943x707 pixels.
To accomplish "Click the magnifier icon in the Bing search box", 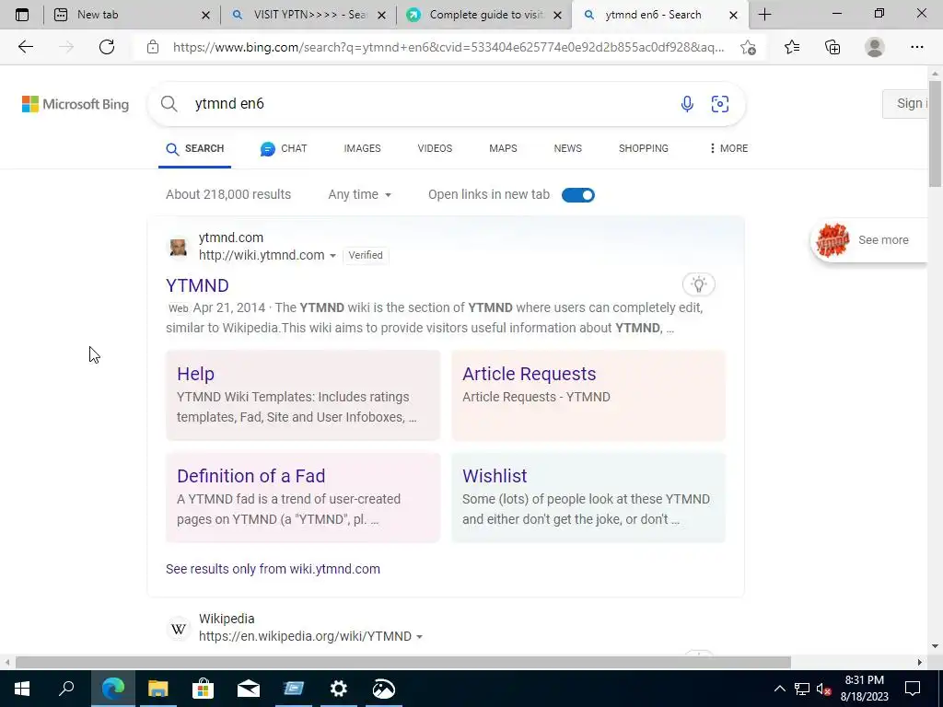I will click(x=169, y=104).
